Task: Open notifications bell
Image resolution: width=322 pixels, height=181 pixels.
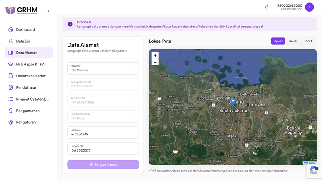Action: pos(266,7)
